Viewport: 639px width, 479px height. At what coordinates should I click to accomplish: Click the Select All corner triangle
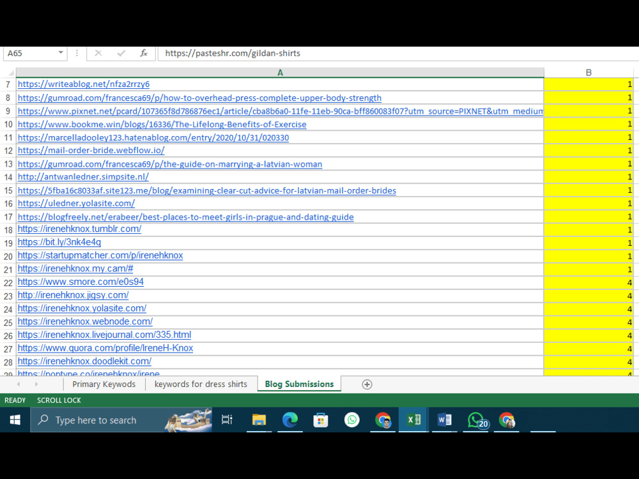11,73
